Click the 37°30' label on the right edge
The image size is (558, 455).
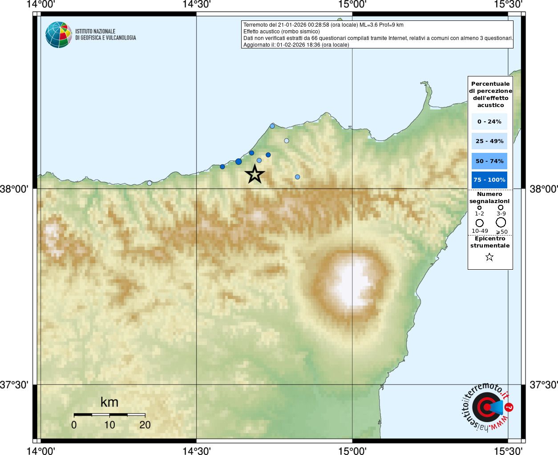(544, 385)
